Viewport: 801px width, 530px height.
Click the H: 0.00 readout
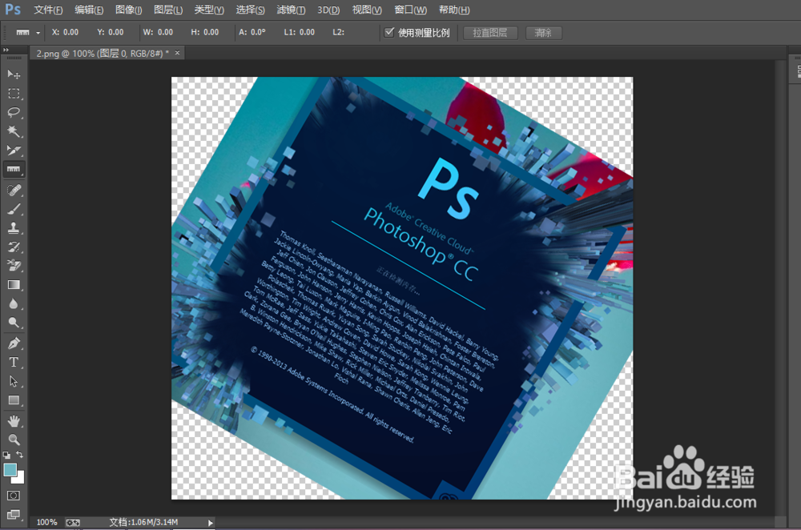pyautogui.click(x=205, y=32)
